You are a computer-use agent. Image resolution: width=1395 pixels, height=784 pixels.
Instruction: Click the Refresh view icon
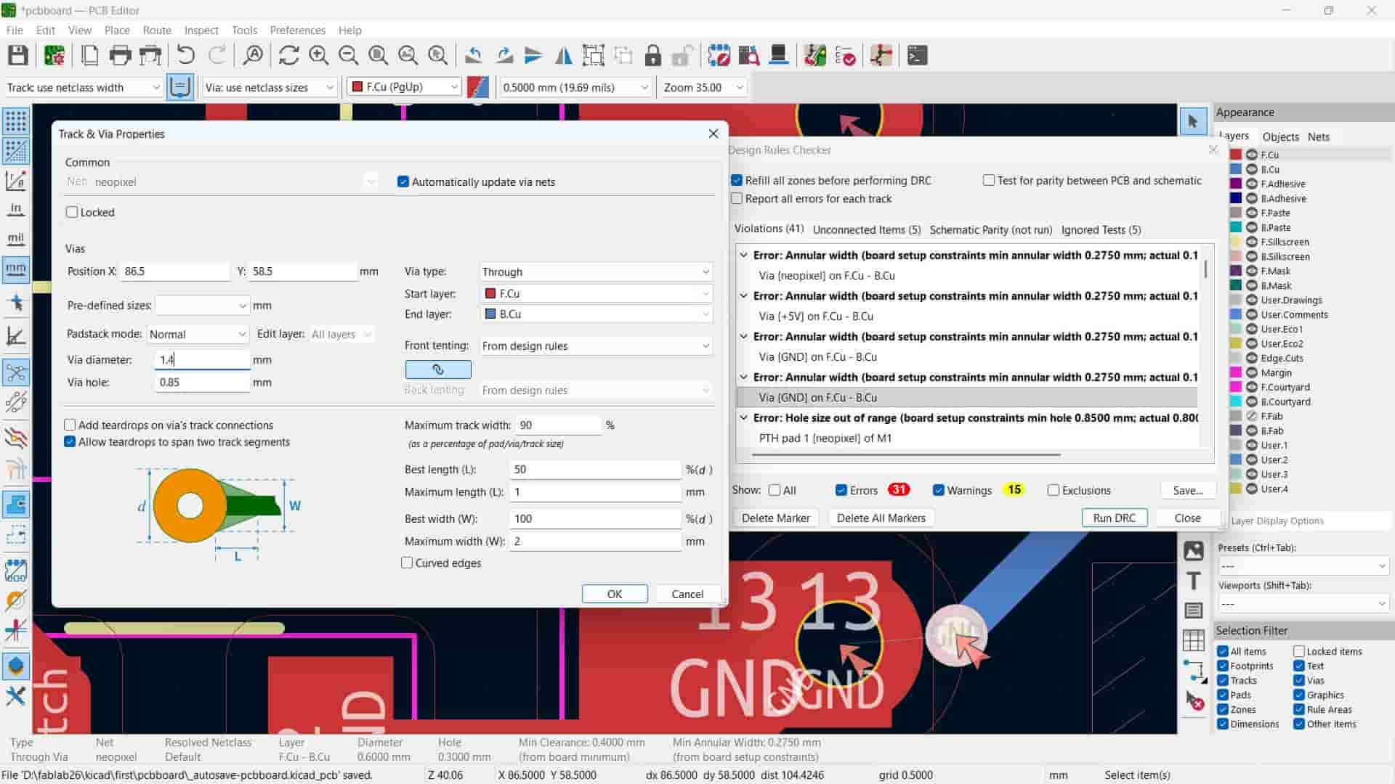[x=288, y=56]
